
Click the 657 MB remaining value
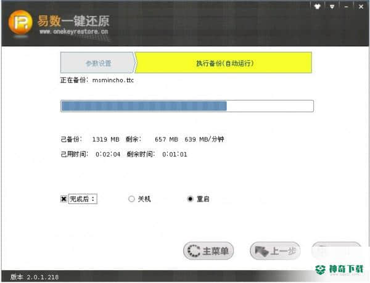[x=166, y=139]
